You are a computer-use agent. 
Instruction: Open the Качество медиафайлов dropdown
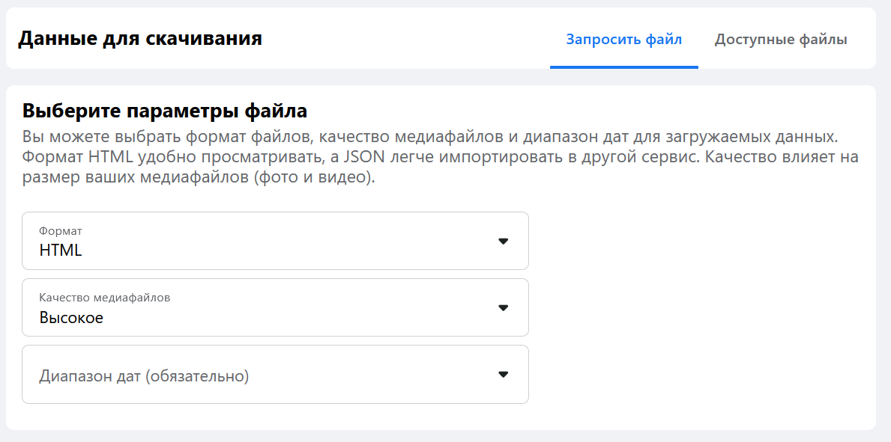(275, 307)
